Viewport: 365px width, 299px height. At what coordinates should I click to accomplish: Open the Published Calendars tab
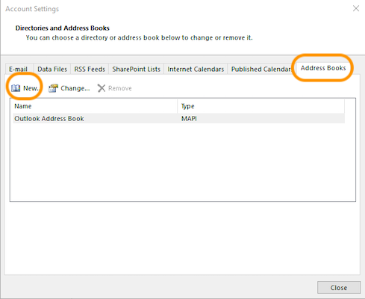tap(261, 69)
